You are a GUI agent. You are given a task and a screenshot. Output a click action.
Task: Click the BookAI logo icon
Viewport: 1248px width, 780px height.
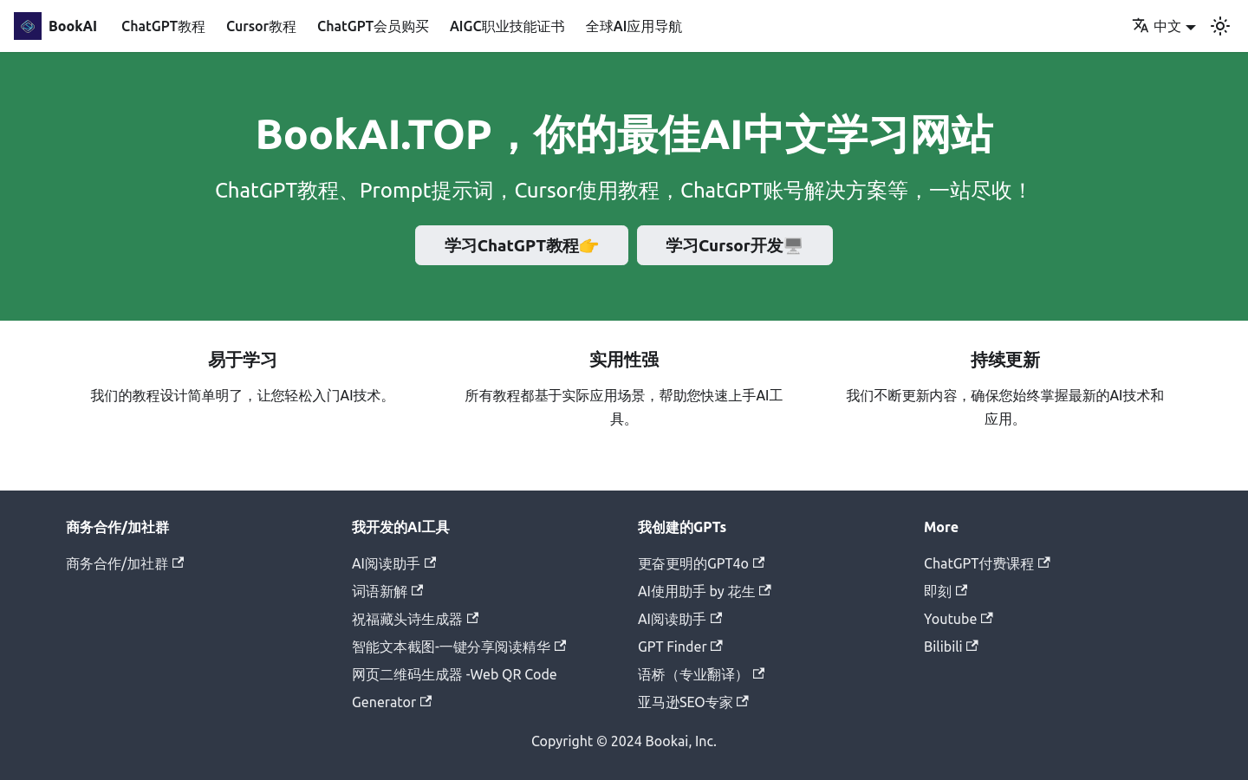click(28, 26)
